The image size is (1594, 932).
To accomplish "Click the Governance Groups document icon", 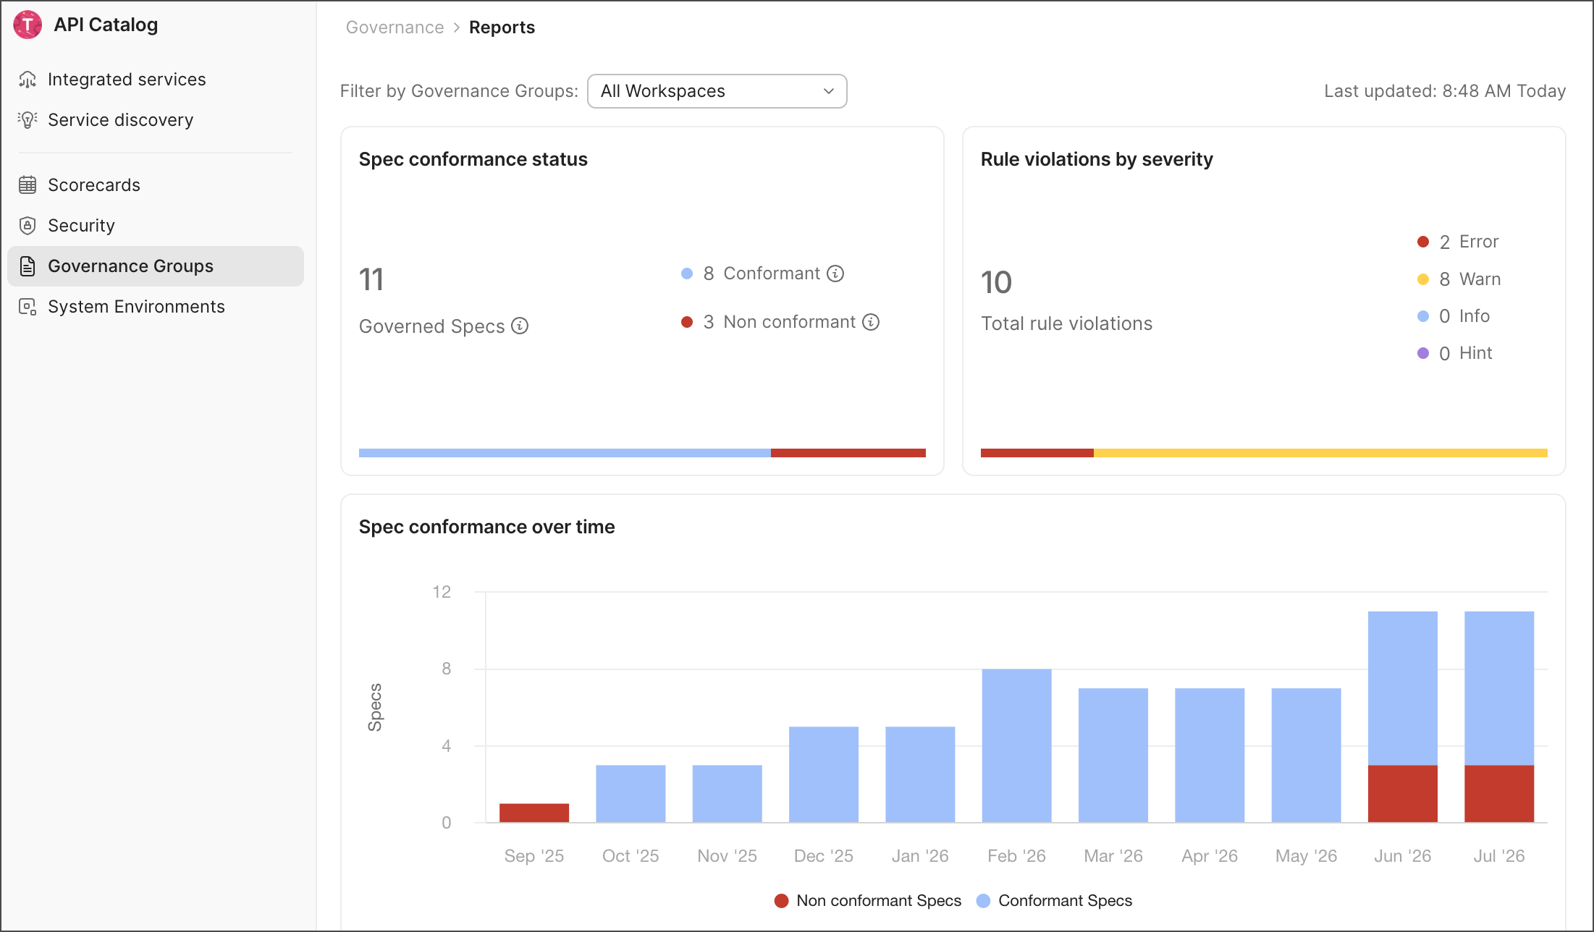I will 28,266.
